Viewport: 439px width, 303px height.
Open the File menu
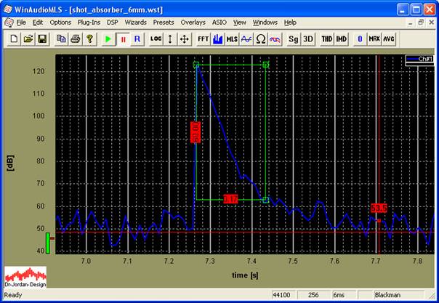coord(21,23)
